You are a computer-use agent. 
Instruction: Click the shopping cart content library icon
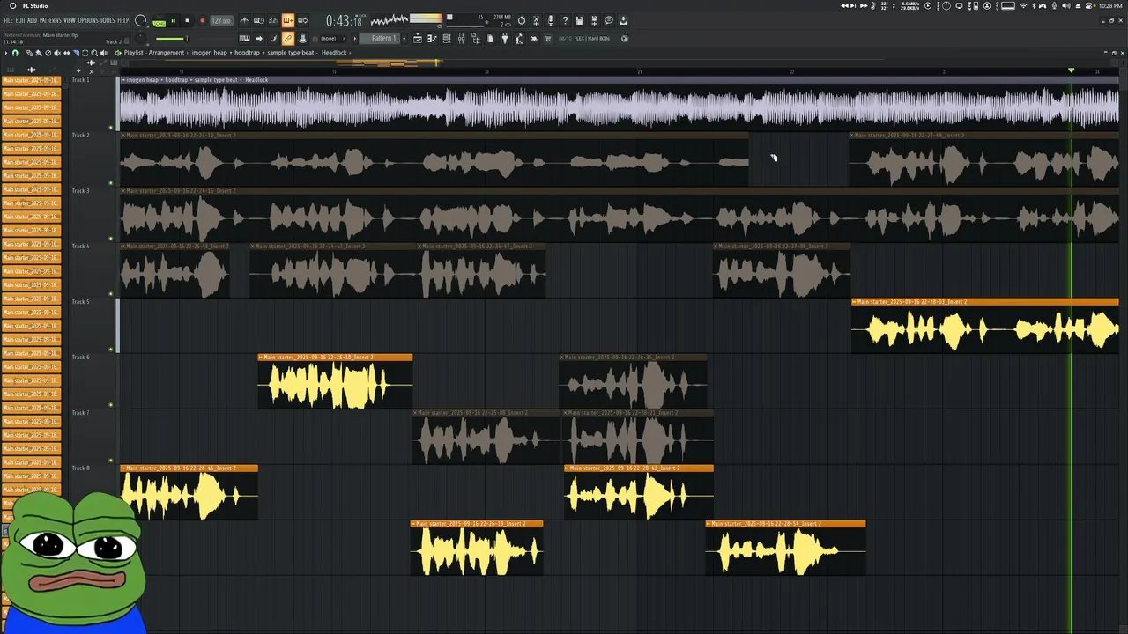[x=548, y=39]
